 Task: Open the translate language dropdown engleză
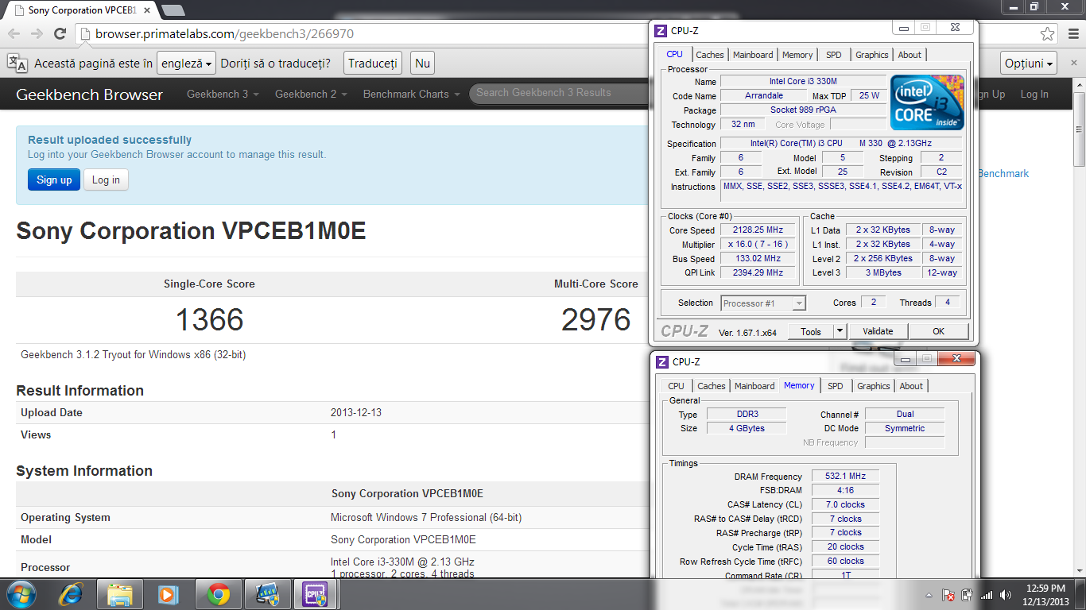tap(187, 64)
